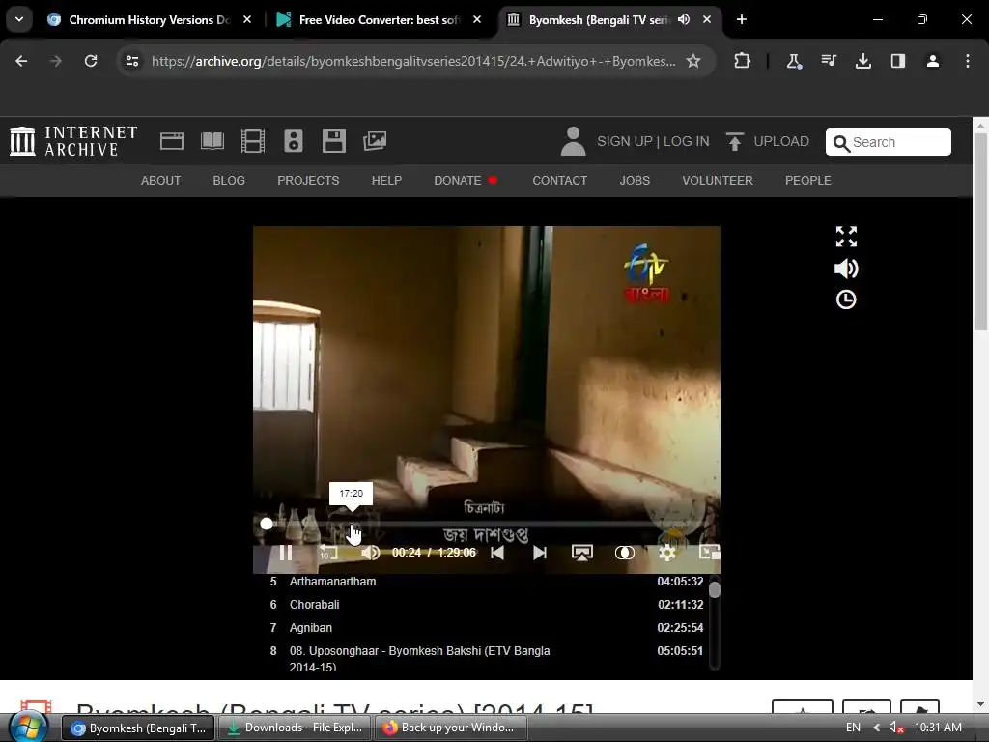Skip to the next track
Image resolution: width=989 pixels, height=742 pixels.
pyautogui.click(x=539, y=553)
